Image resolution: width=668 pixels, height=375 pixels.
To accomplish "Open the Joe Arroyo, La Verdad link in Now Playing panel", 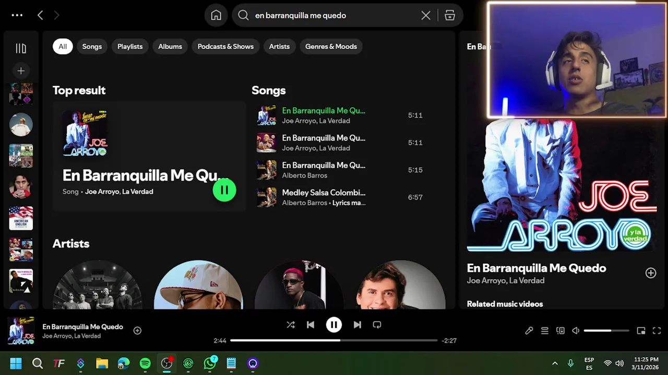I will click(506, 281).
